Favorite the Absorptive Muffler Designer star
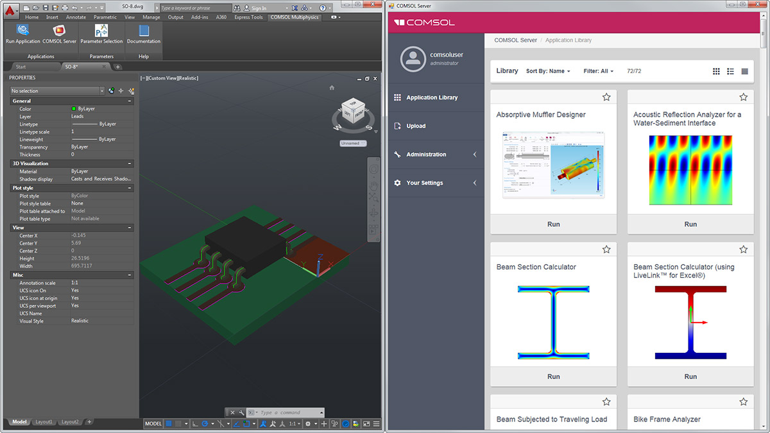The width and height of the screenshot is (770, 433). tap(606, 98)
